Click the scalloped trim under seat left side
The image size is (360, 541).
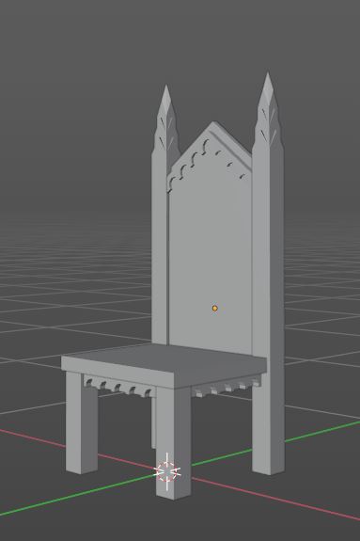coord(117,387)
